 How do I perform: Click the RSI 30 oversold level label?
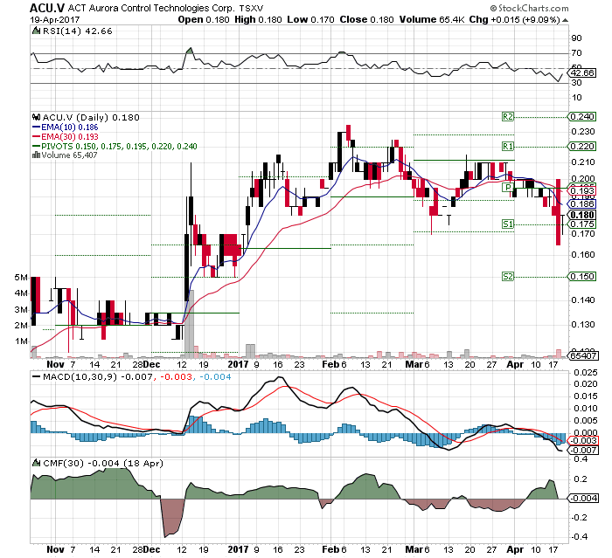tap(576, 82)
